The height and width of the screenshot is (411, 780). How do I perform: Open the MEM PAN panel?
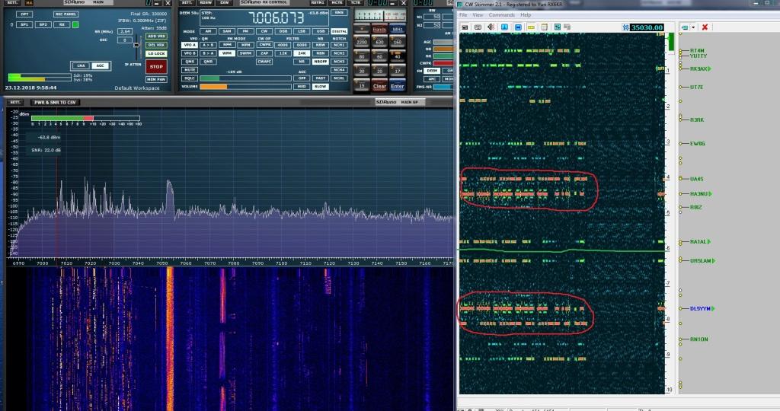click(x=156, y=79)
